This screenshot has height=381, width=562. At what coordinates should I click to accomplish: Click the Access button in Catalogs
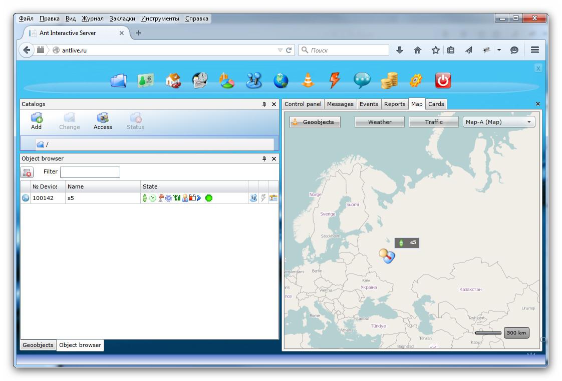[x=103, y=121]
